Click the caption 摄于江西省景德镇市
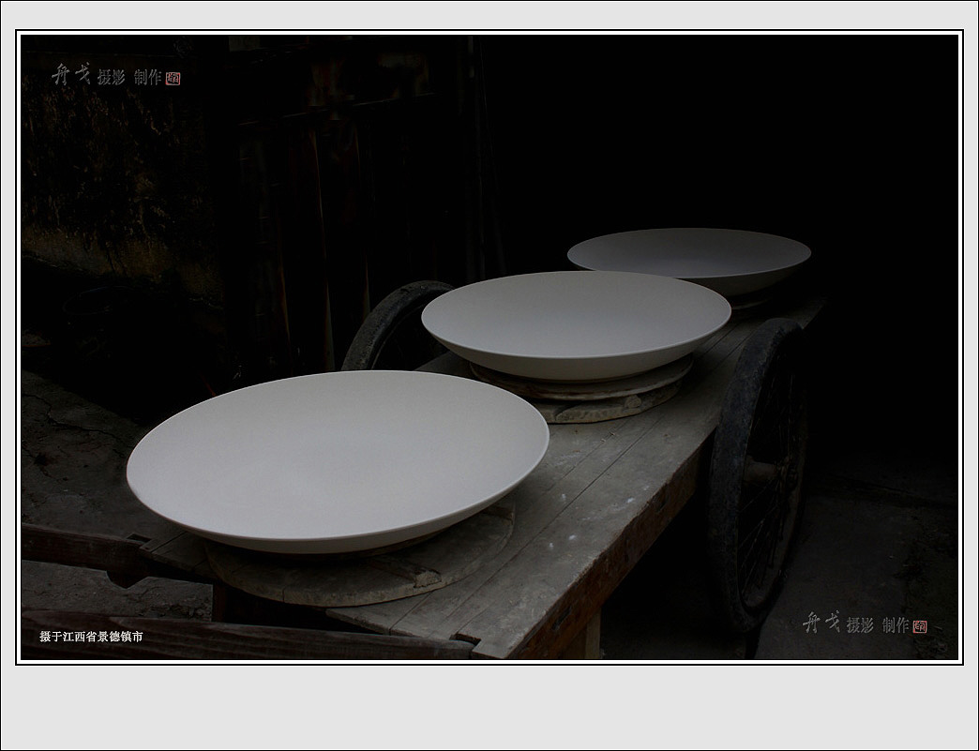 click(x=91, y=637)
